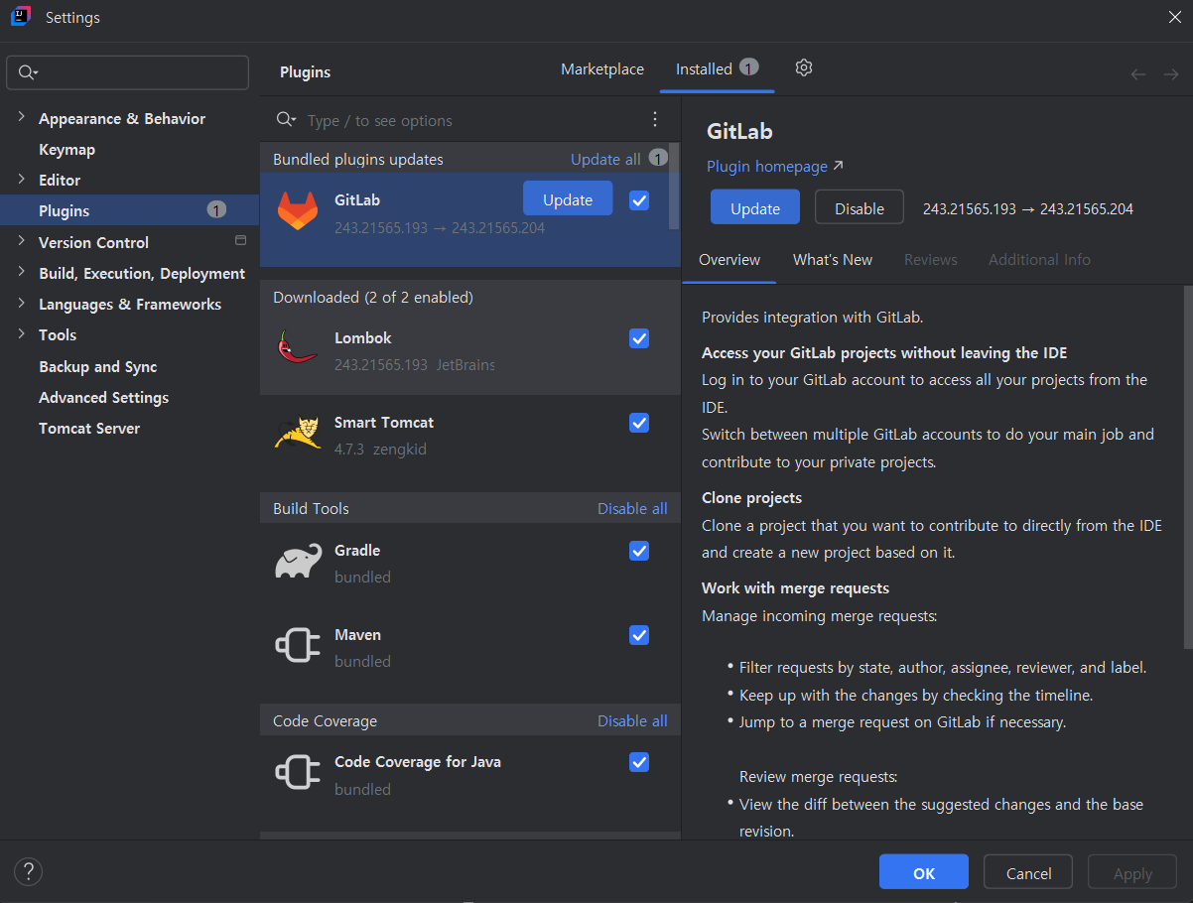
Task: Click the project-level icon beside Version Control
Action: point(240,240)
